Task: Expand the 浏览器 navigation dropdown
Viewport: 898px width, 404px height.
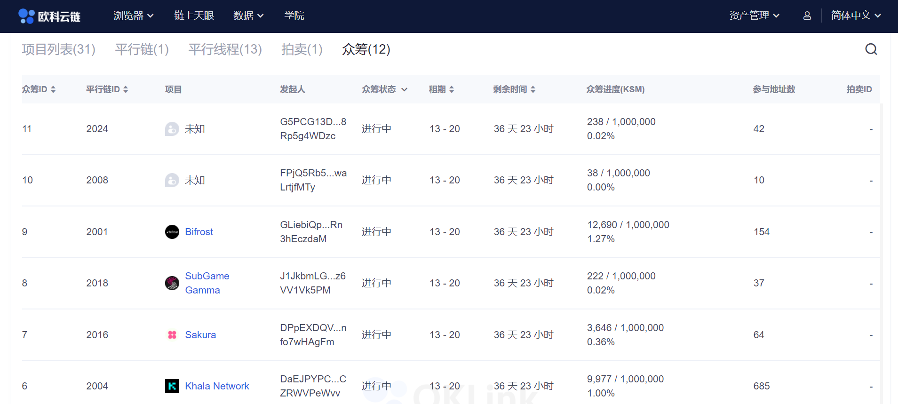Action: pyautogui.click(x=133, y=16)
